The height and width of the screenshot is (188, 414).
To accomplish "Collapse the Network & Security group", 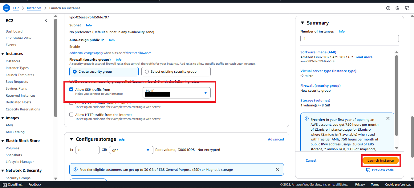I will (3, 171).
